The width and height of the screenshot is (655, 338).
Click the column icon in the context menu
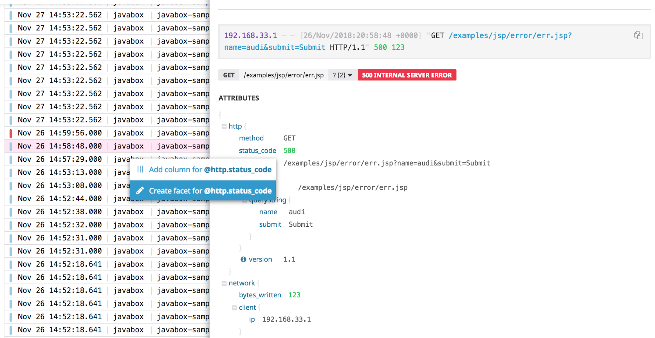coord(140,170)
